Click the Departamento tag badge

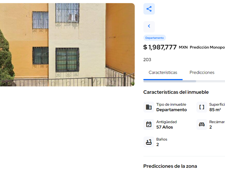(x=155, y=38)
